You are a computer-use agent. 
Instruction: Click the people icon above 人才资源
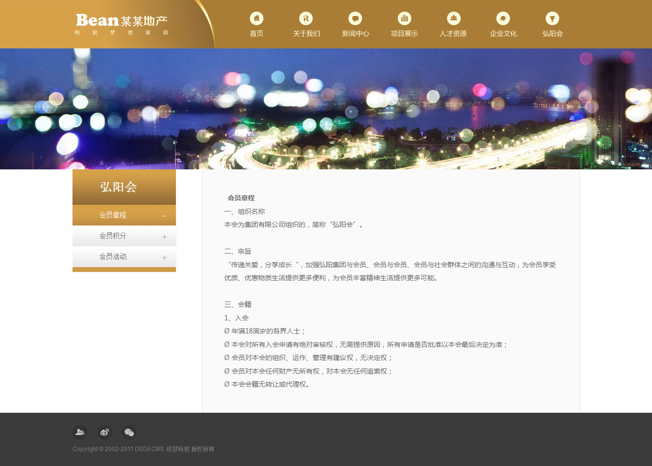[x=453, y=18]
